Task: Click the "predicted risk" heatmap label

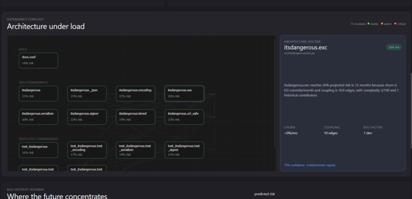Action: (265, 194)
